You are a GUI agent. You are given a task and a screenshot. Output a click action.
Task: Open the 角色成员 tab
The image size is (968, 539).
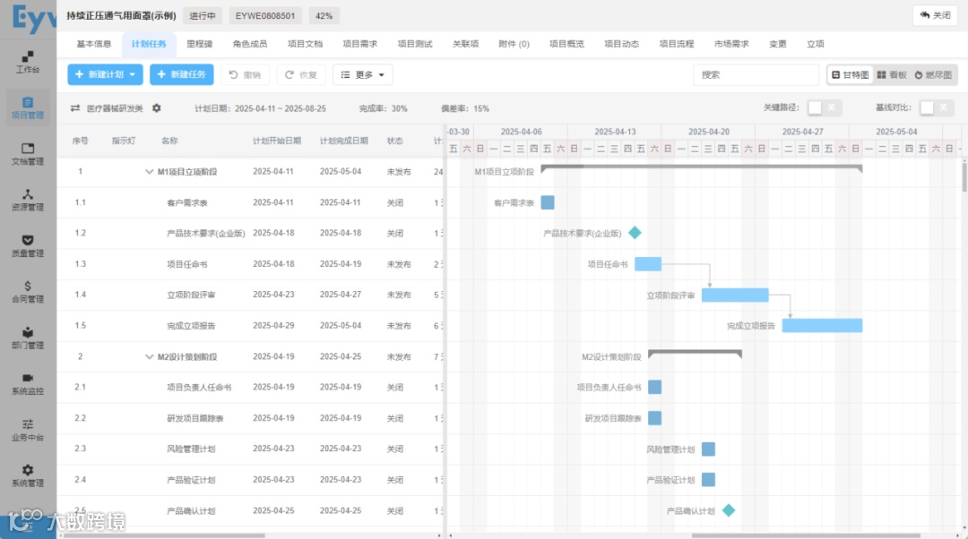pos(250,44)
